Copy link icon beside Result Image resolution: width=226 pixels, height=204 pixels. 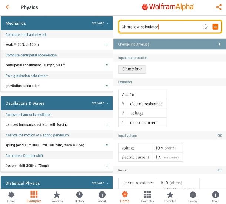(x=220, y=170)
